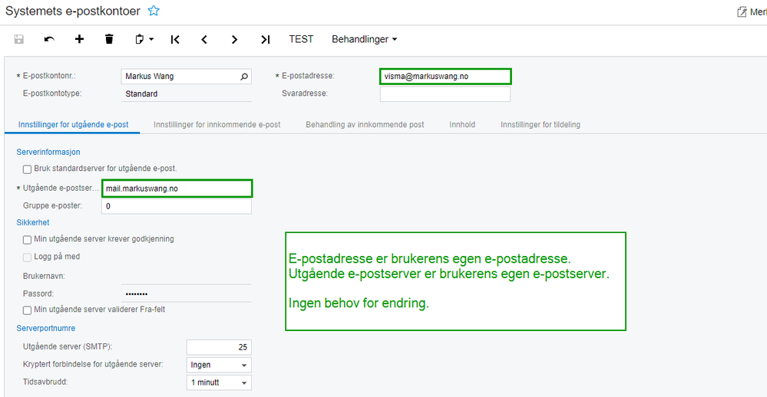The height and width of the screenshot is (397, 767).
Task: Go to previous record
Action: pyautogui.click(x=204, y=40)
